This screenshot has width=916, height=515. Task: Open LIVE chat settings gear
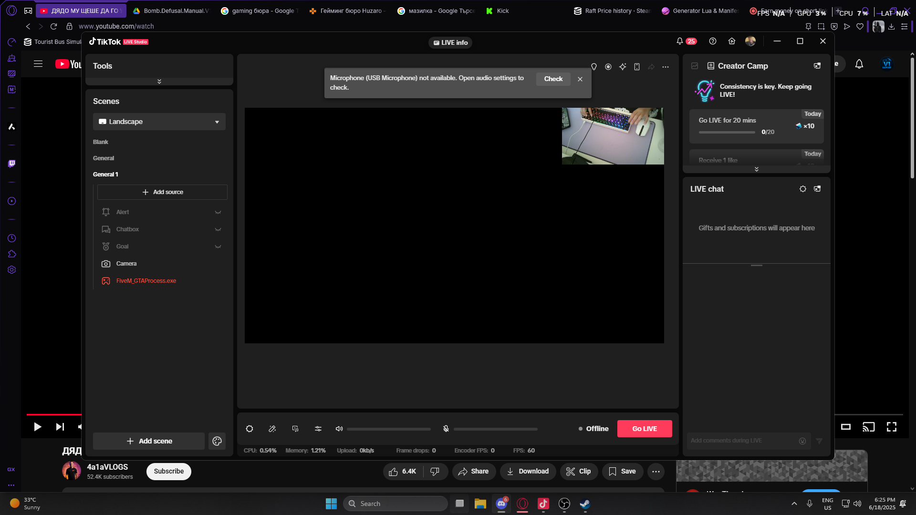coord(803,189)
